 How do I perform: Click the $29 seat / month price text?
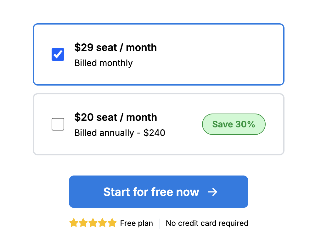click(x=115, y=47)
